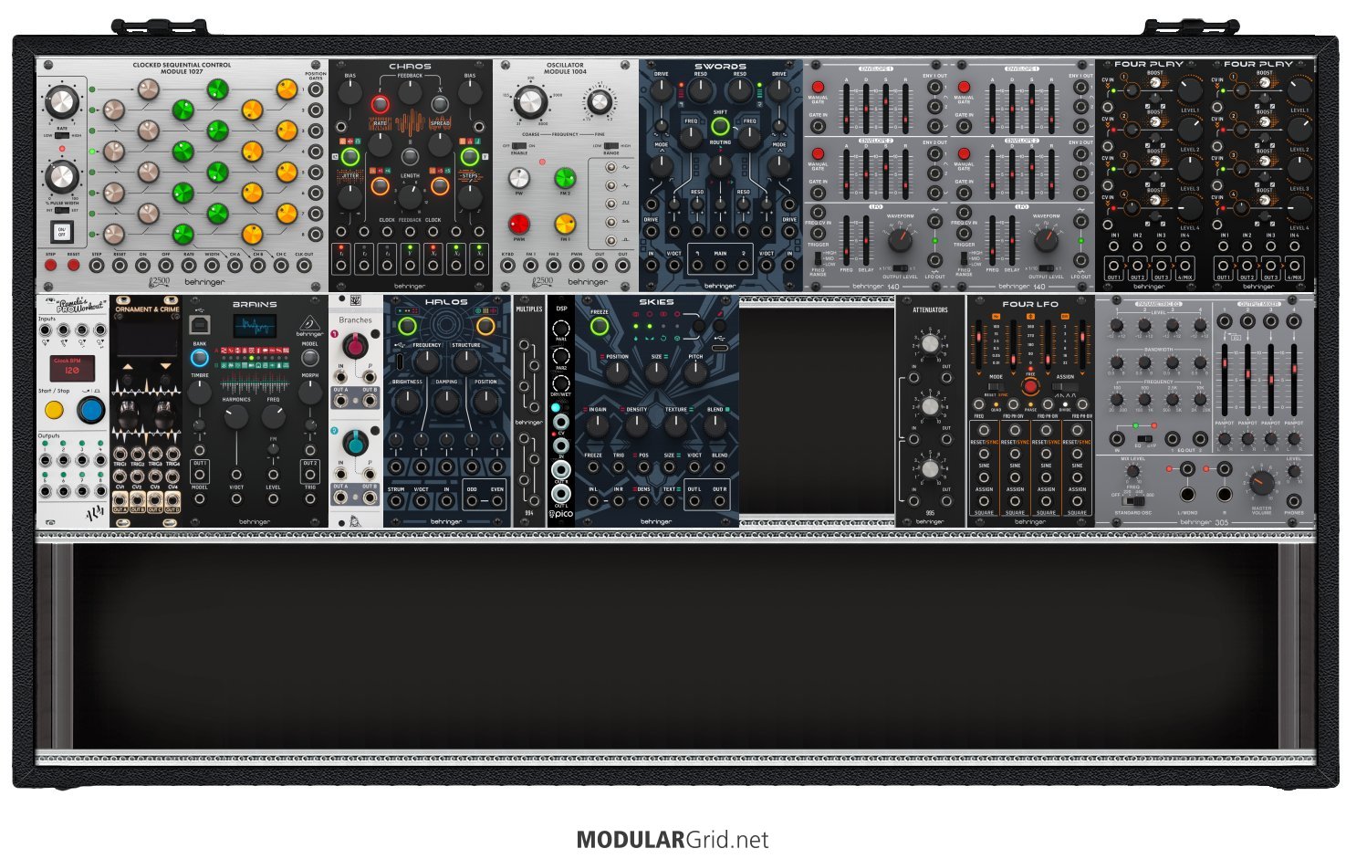1346x859 pixels.
Task: Click the teal knob on Branches channel 2
Action: pos(355,442)
